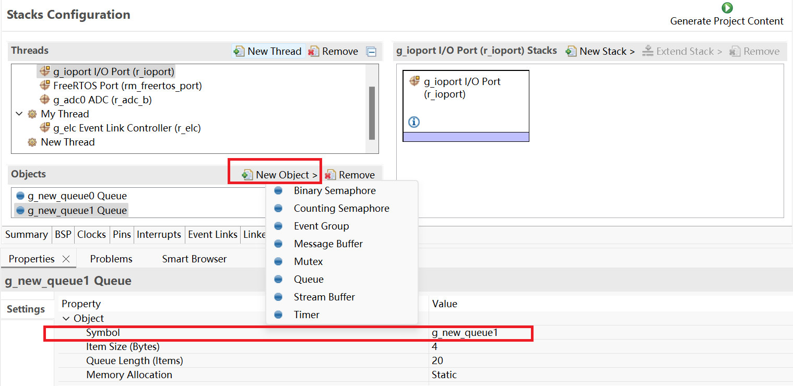Switch to the Event Links tab
Viewport: 793px width, 386px height.
point(212,234)
